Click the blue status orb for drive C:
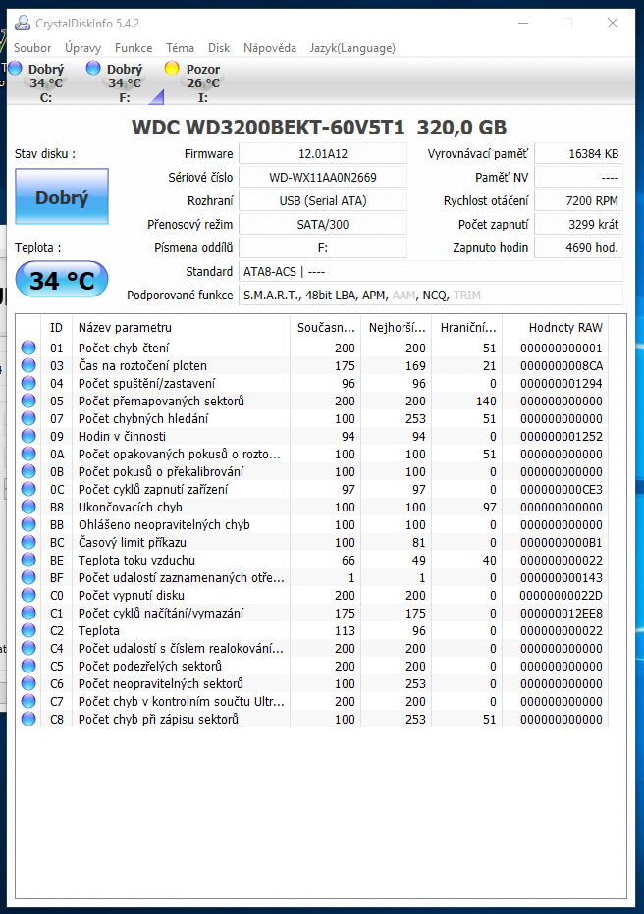644x914 pixels. (15, 68)
